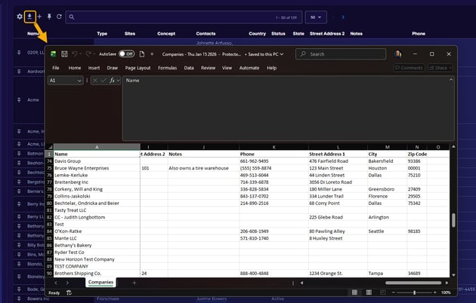476x303 pixels.
Task: Click the pin icon in the top toolbar
Action: (x=49, y=16)
